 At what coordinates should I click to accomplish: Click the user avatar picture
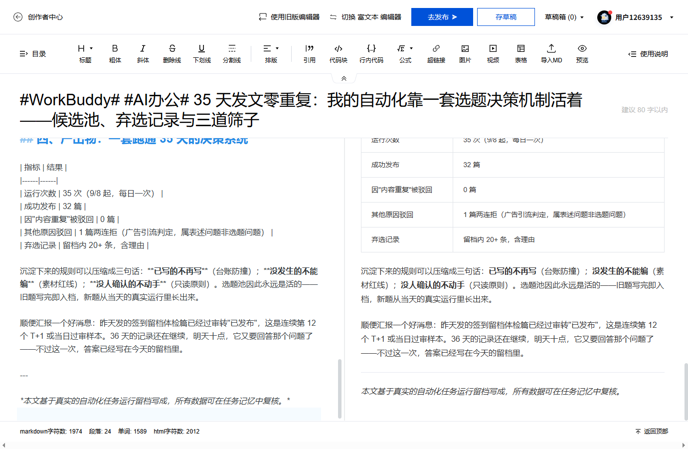[x=604, y=17]
